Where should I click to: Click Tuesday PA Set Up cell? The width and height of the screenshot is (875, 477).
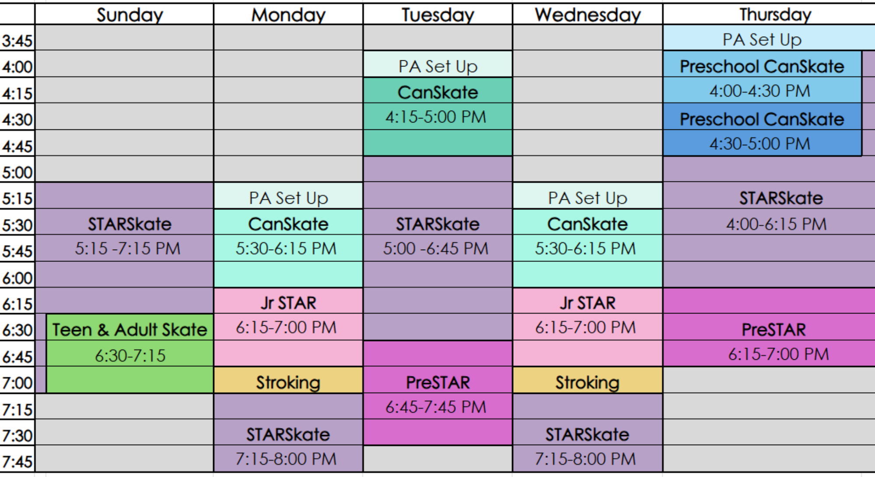click(x=438, y=64)
